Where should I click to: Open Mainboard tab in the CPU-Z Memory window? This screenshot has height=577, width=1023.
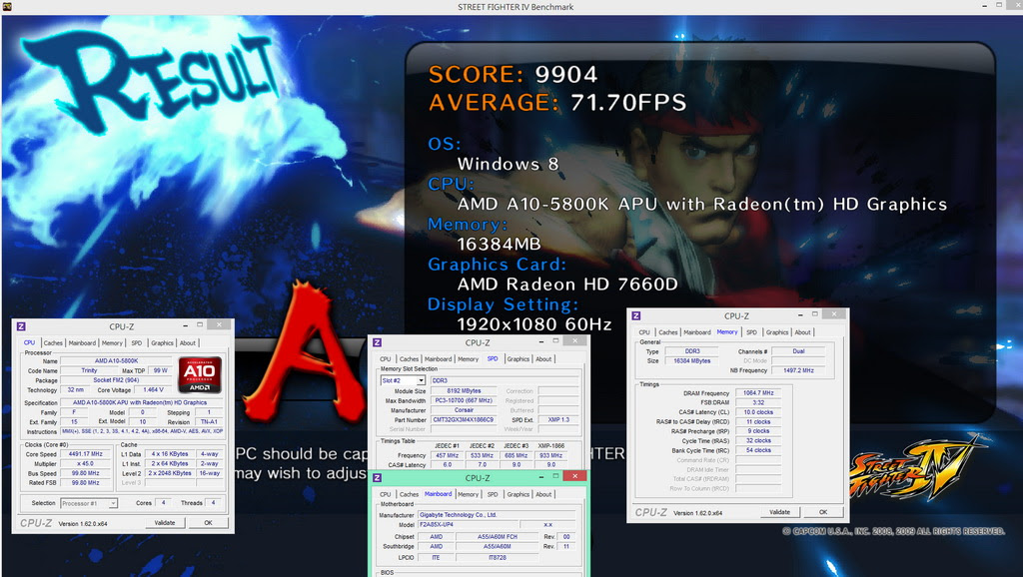pos(696,332)
